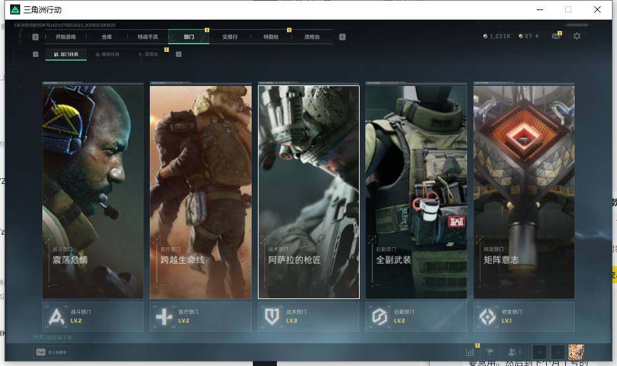617x366 pixels.
Task: Click the 研发部门 diamond emblem icon
Action: [x=487, y=317]
